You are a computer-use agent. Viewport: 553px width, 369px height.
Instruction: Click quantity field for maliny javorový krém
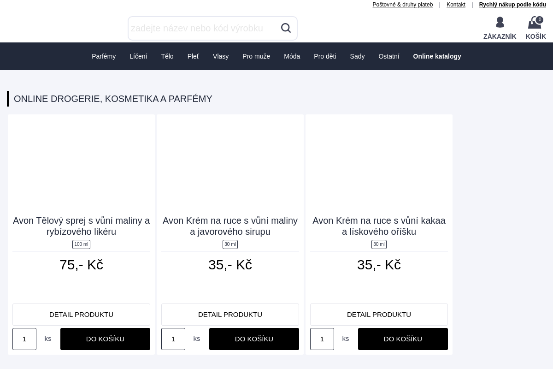[173, 339]
